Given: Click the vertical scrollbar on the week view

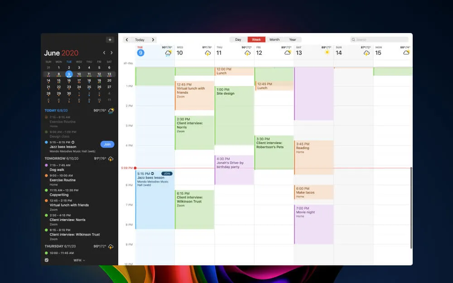Looking at the screenshot, I should click(x=411, y=207).
